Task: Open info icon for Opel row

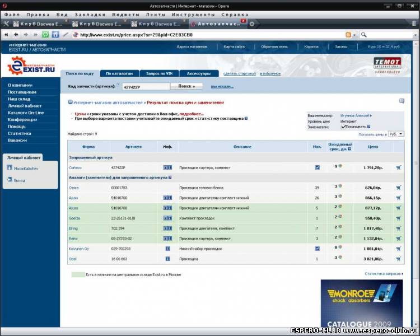Action: 167,259
